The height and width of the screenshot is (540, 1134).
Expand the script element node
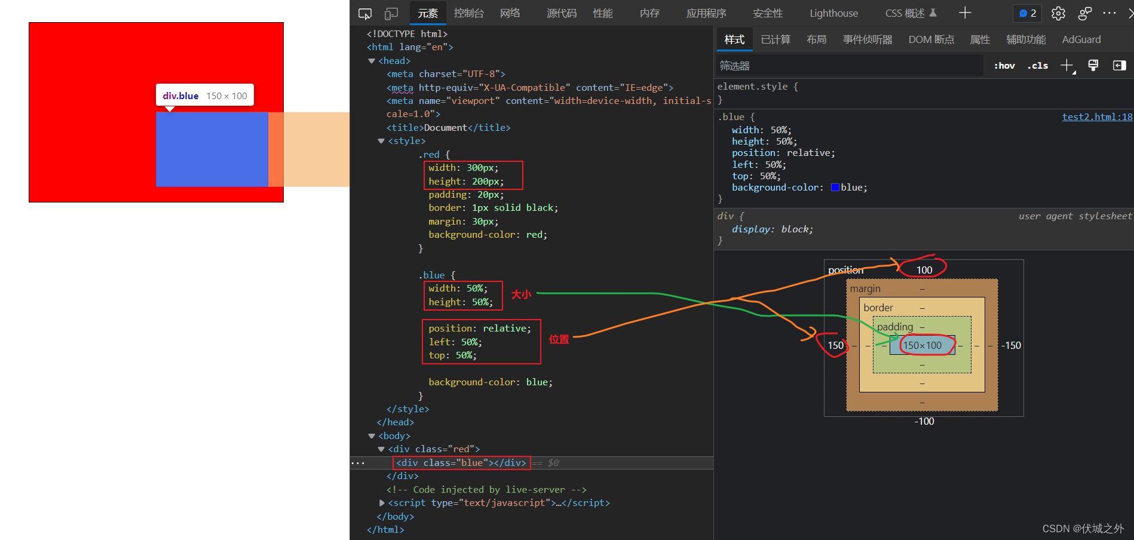click(381, 503)
